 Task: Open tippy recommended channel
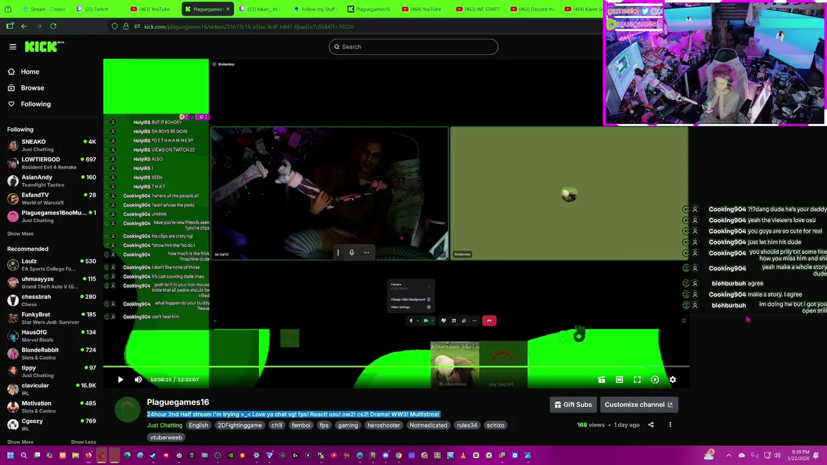click(x=52, y=371)
